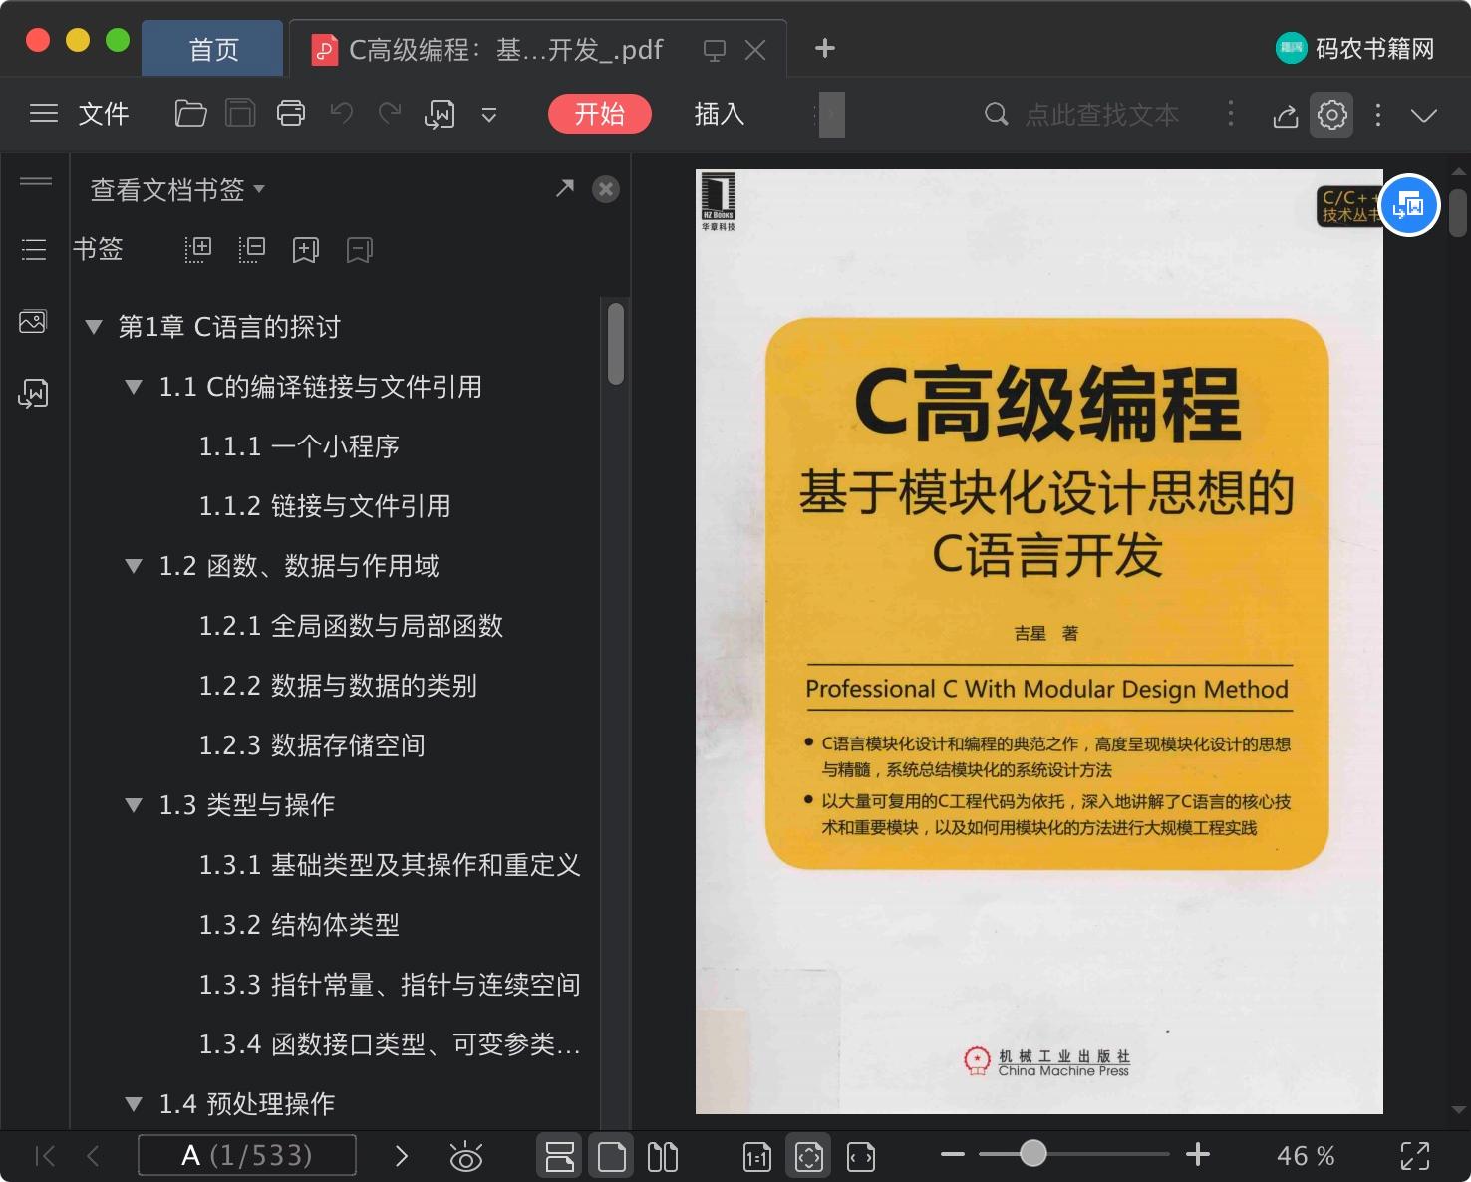Click the 码农书籍网 account label
Screen dimensions: 1471x1182
(x=1375, y=49)
